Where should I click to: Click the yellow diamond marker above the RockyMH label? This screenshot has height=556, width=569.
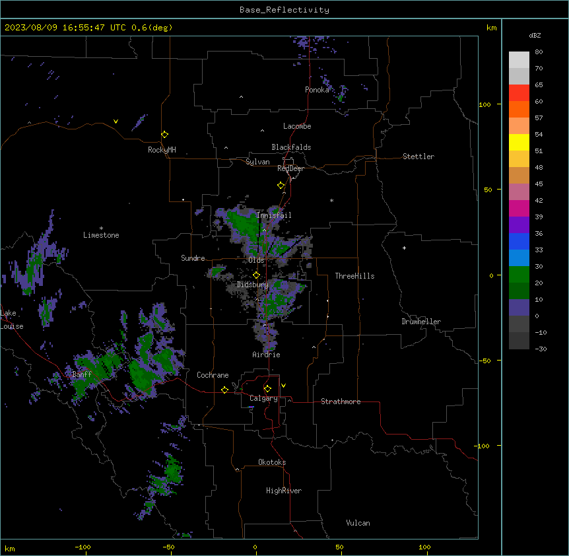[x=165, y=134]
